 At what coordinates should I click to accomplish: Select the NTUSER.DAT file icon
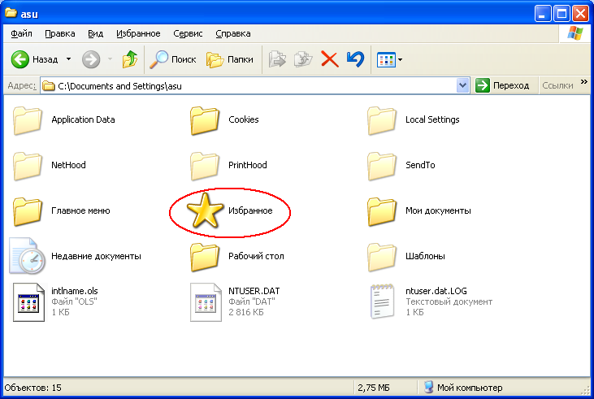click(206, 302)
